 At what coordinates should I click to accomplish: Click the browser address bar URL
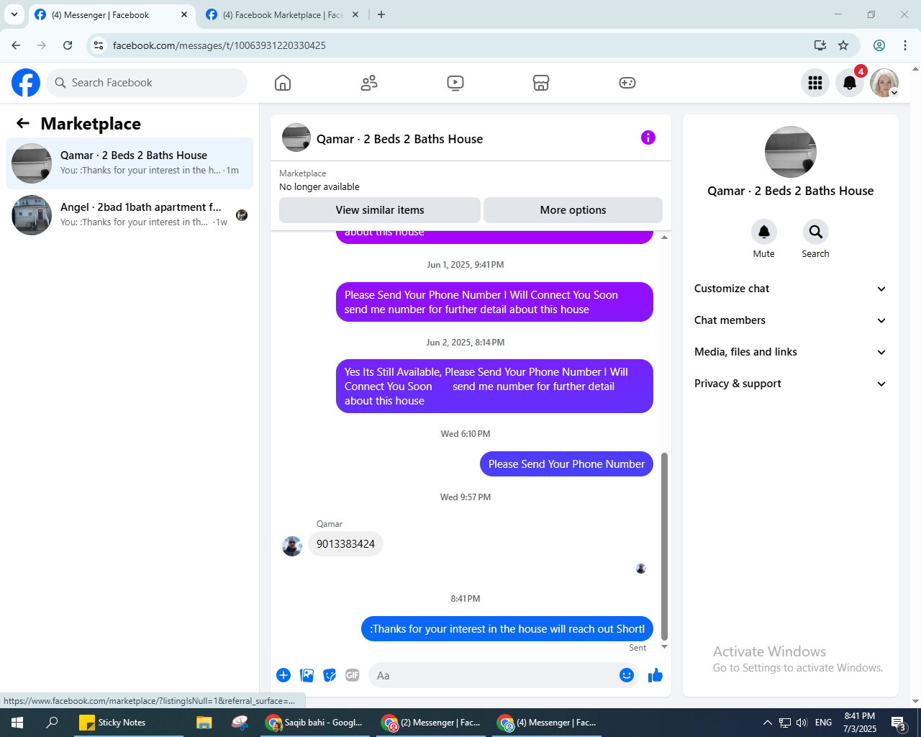point(219,45)
